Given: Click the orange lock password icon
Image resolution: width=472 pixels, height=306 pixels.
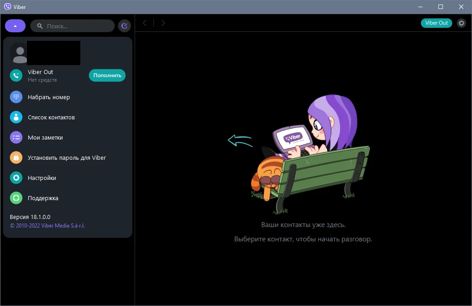Looking at the screenshot, I should (16, 157).
